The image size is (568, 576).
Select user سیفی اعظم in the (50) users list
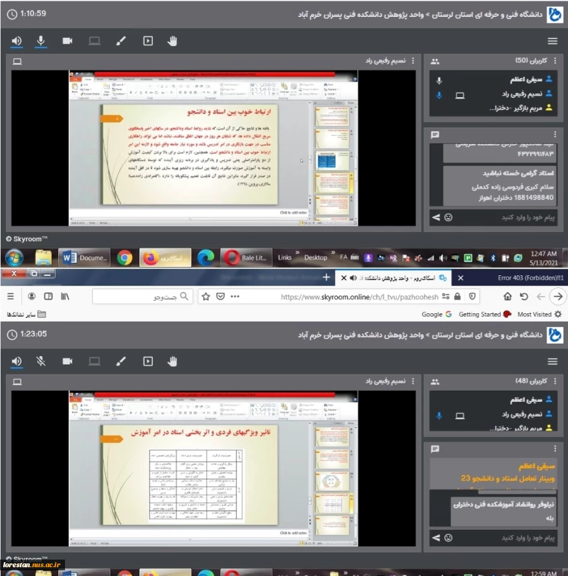(526, 80)
